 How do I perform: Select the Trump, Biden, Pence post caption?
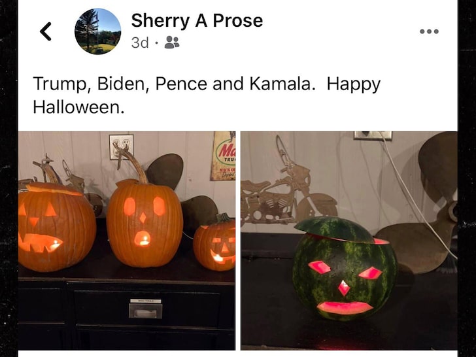pyautogui.click(x=207, y=95)
